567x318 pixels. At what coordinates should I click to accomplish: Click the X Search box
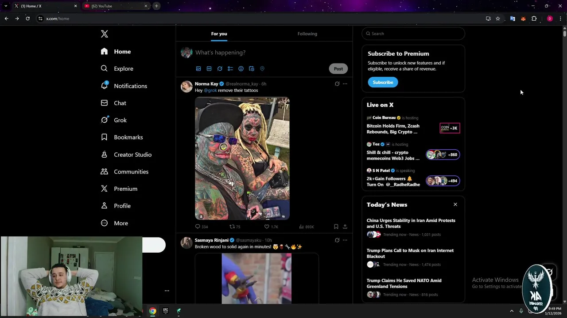[413, 34]
